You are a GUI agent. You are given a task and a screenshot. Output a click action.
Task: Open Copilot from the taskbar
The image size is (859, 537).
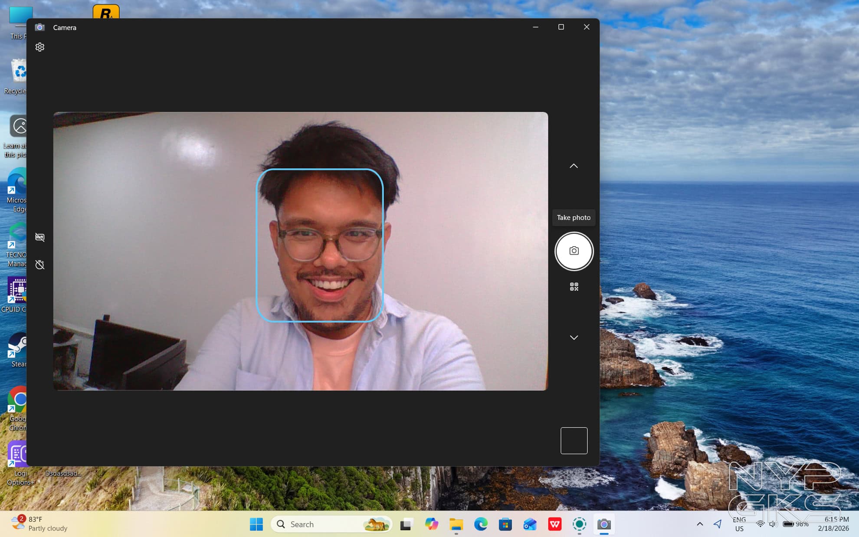click(431, 524)
